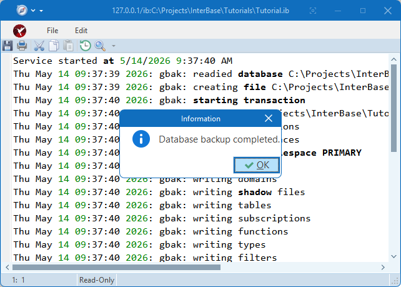401x287 pixels.
Task: Open the File menu
Action: coord(52,31)
